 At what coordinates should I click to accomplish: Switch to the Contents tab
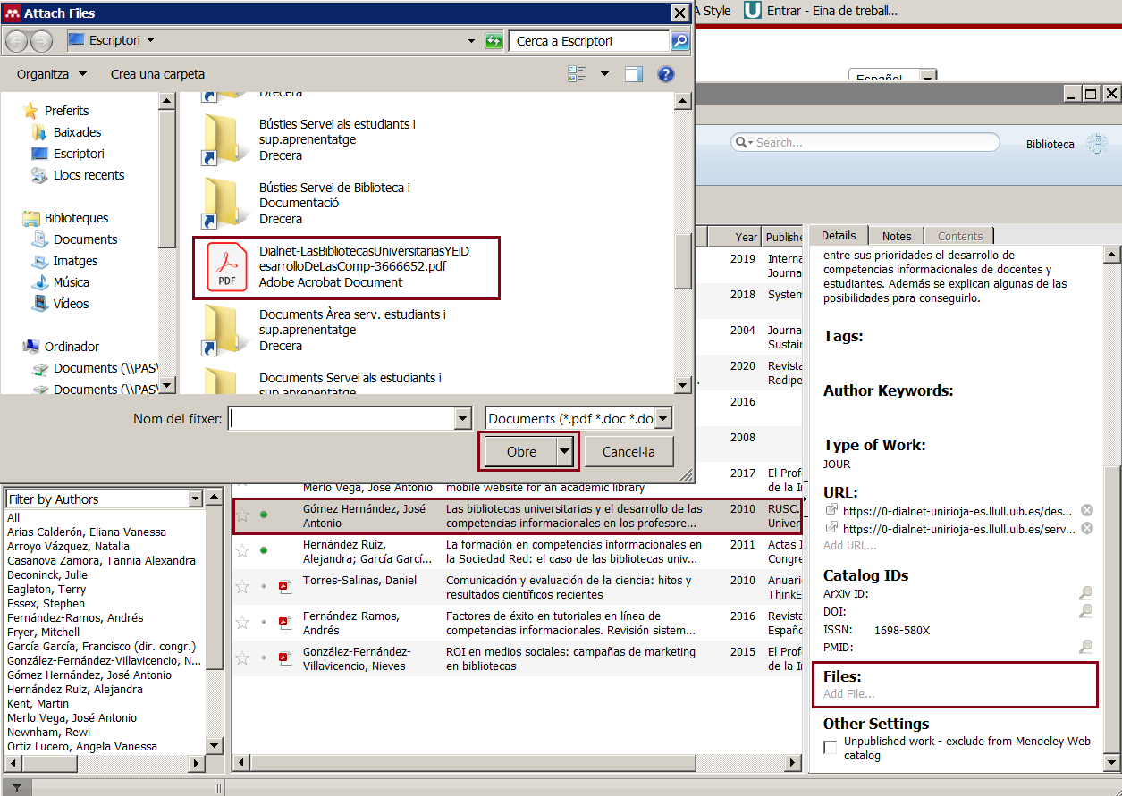point(960,237)
